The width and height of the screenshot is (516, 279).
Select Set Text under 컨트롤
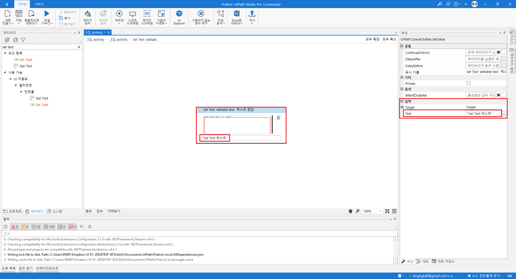pos(42,105)
